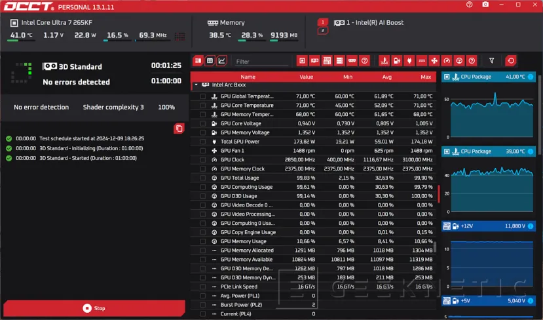Check the GPU Global Temperature row checkbox

pyautogui.click(x=203, y=96)
